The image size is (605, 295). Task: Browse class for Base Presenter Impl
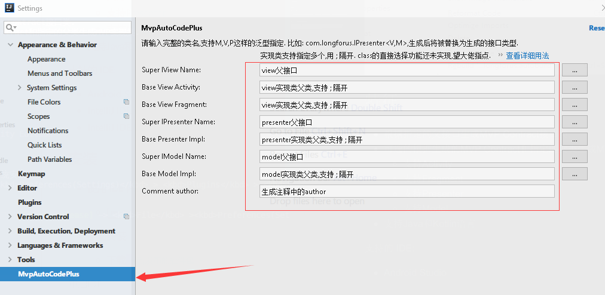click(x=575, y=139)
